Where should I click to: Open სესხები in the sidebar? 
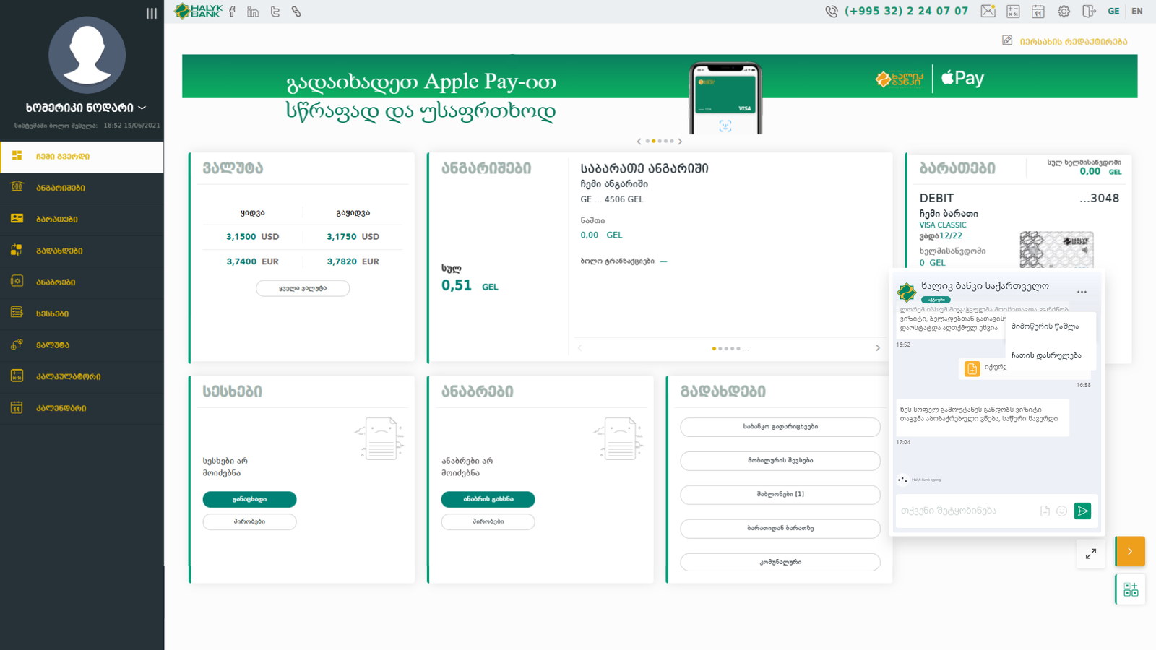[x=82, y=313]
